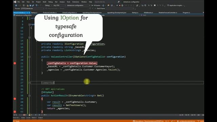Open the Autos panel tab
The width and height of the screenshot is (217, 122).
coord(23,118)
